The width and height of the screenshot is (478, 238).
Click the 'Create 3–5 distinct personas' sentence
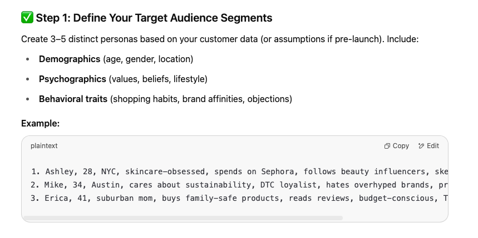click(220, 39)
